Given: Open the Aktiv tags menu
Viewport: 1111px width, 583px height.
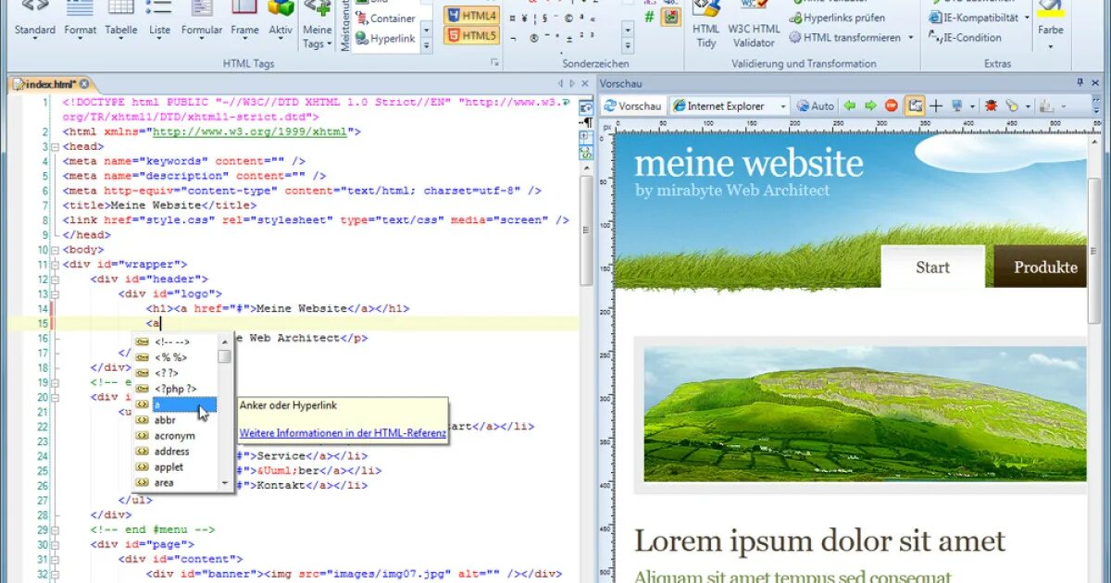Looking at the screenshot, I should 281,20.
